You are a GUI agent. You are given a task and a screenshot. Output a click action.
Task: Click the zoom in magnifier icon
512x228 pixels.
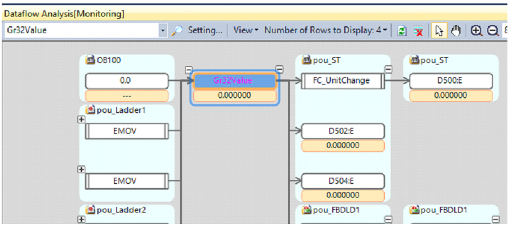pos(476,31)
